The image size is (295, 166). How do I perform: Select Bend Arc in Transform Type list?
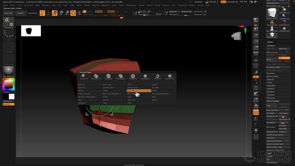click(x=82, y=85)
